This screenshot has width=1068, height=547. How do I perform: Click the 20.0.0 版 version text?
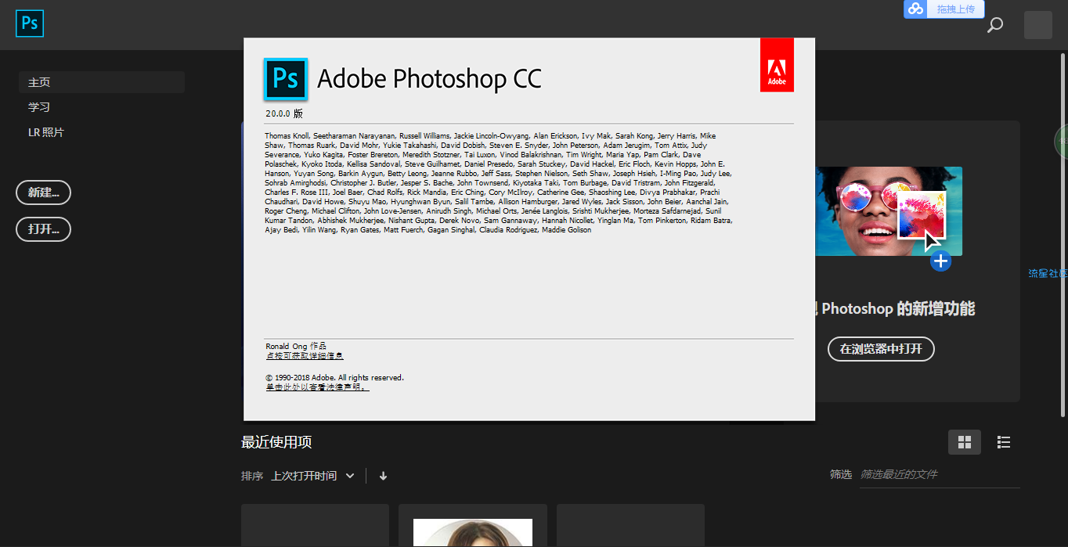283,113
